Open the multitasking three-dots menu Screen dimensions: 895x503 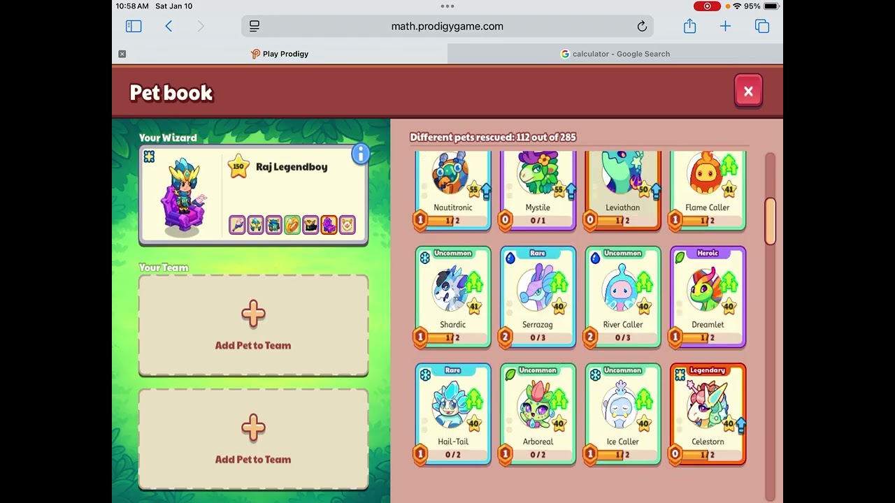point(447,6)
